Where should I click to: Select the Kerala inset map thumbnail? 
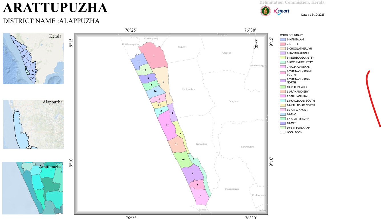click(33, 59)
